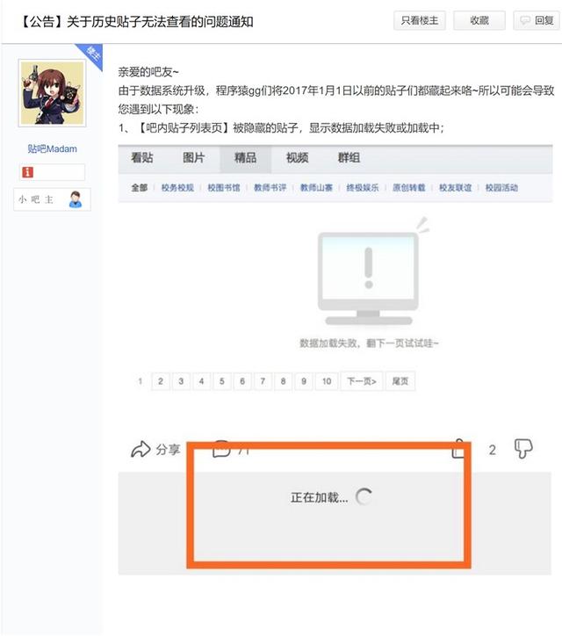562x636 pixels.
Task: Click the 回复 reply button
Action: 536,20
